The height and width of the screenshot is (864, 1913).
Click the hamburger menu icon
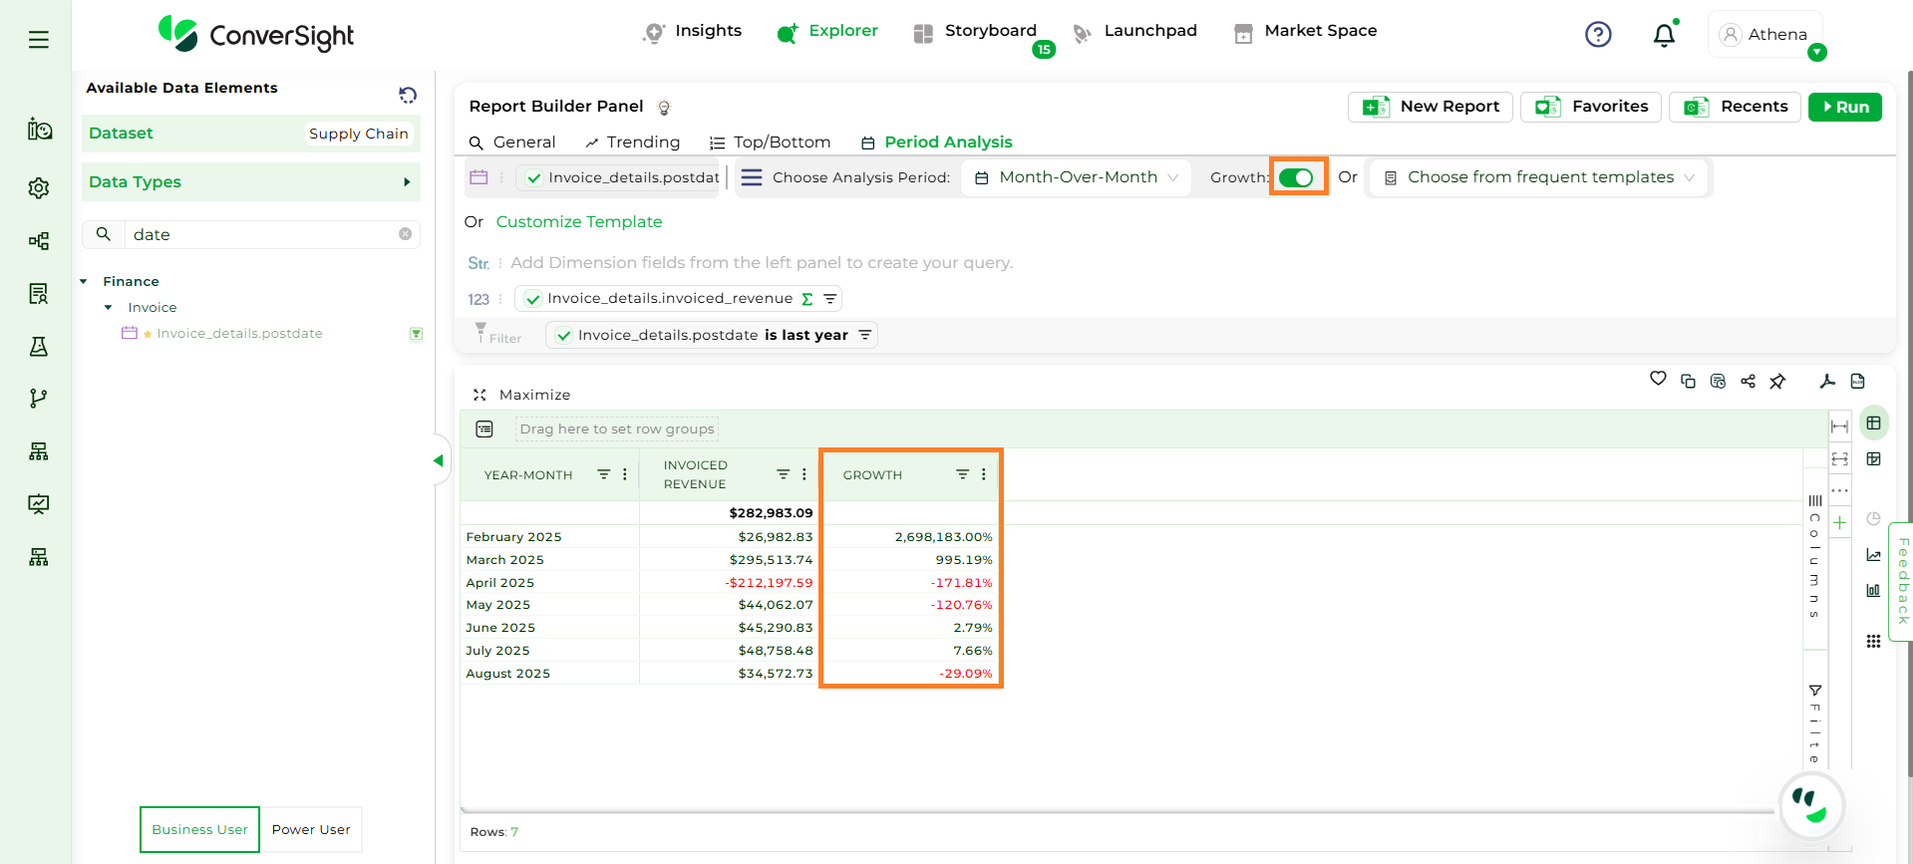pos(39,40)
